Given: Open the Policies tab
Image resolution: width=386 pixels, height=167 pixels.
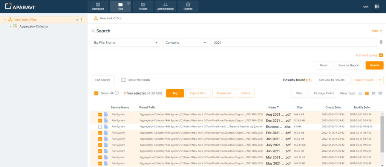Looking at the screenshot, I should 143,6.
